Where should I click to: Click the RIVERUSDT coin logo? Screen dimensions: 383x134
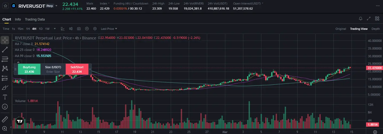click(x=13, y=5)
